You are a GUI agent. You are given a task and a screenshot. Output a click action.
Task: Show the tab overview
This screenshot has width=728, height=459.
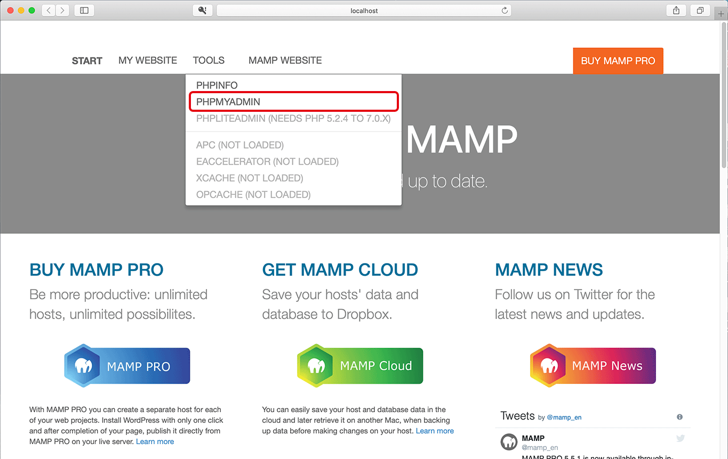(700, 10)
